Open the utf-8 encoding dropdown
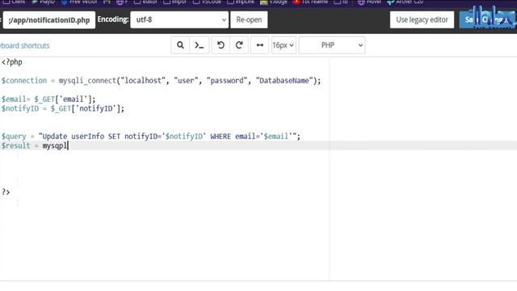This screenshot has height=291, width=517. [179, 19]
